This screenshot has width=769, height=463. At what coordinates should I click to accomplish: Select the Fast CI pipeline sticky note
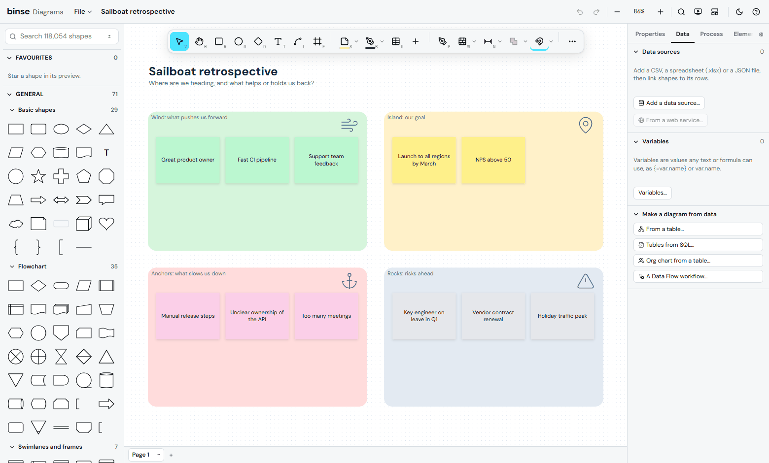257,160
